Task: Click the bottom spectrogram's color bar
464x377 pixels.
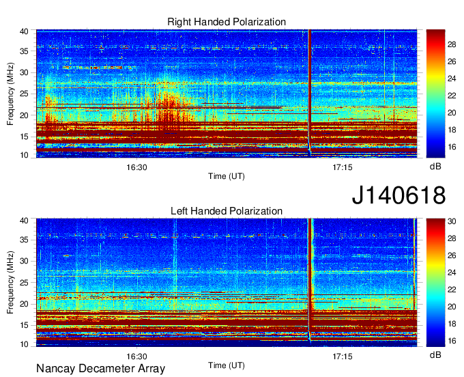Action: coord(435,283)
